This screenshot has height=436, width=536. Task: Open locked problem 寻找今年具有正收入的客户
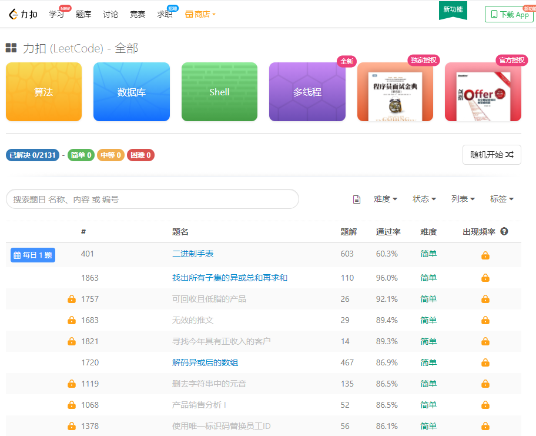[x=222, y=341]
